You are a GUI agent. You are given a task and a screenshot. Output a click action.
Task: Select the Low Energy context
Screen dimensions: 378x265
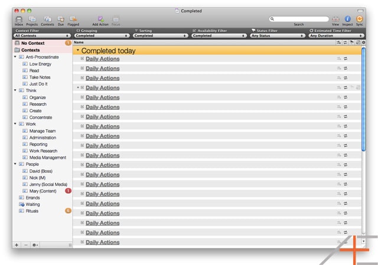(40, 64)
